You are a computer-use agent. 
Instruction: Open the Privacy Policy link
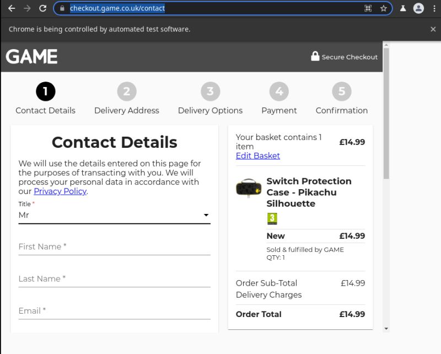coord(60,191)
